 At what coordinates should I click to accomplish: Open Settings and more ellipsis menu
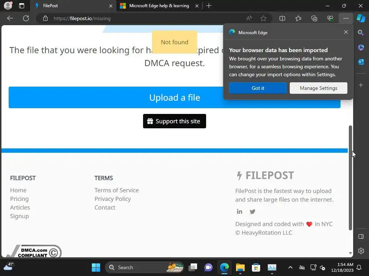pos(346,18)
